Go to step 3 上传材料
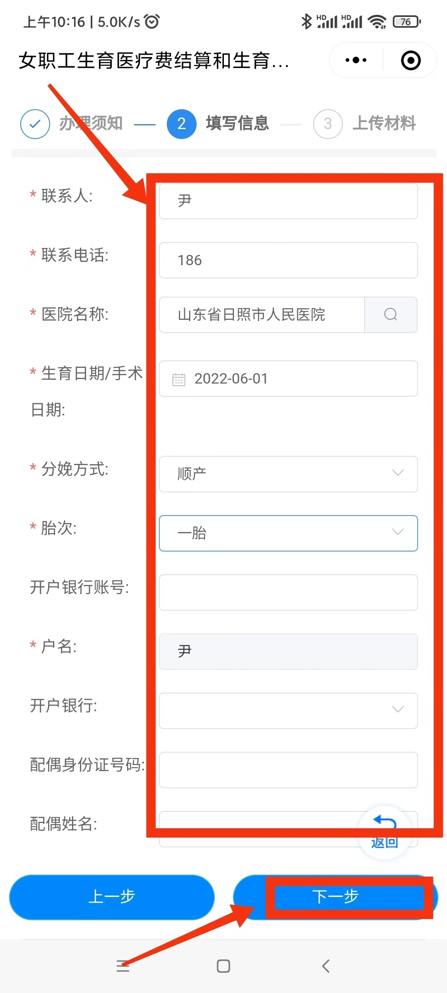The width and height of the screenshot is (447, 993). point(365,124)
